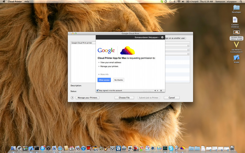This screenshot has width=245, height=153.
Task: Open Xcode icon on the desktop
Action: point(236,58)
